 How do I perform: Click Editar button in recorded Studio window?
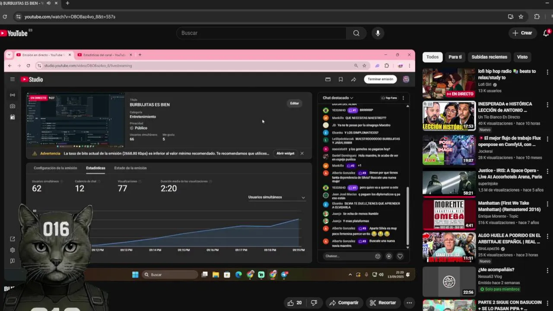[x=294, y=103]
